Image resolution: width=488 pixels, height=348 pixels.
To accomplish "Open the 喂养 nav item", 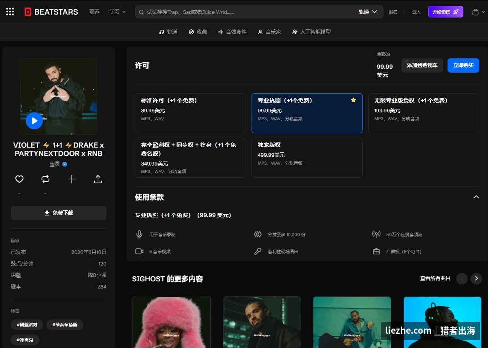I will coord(94,12).
